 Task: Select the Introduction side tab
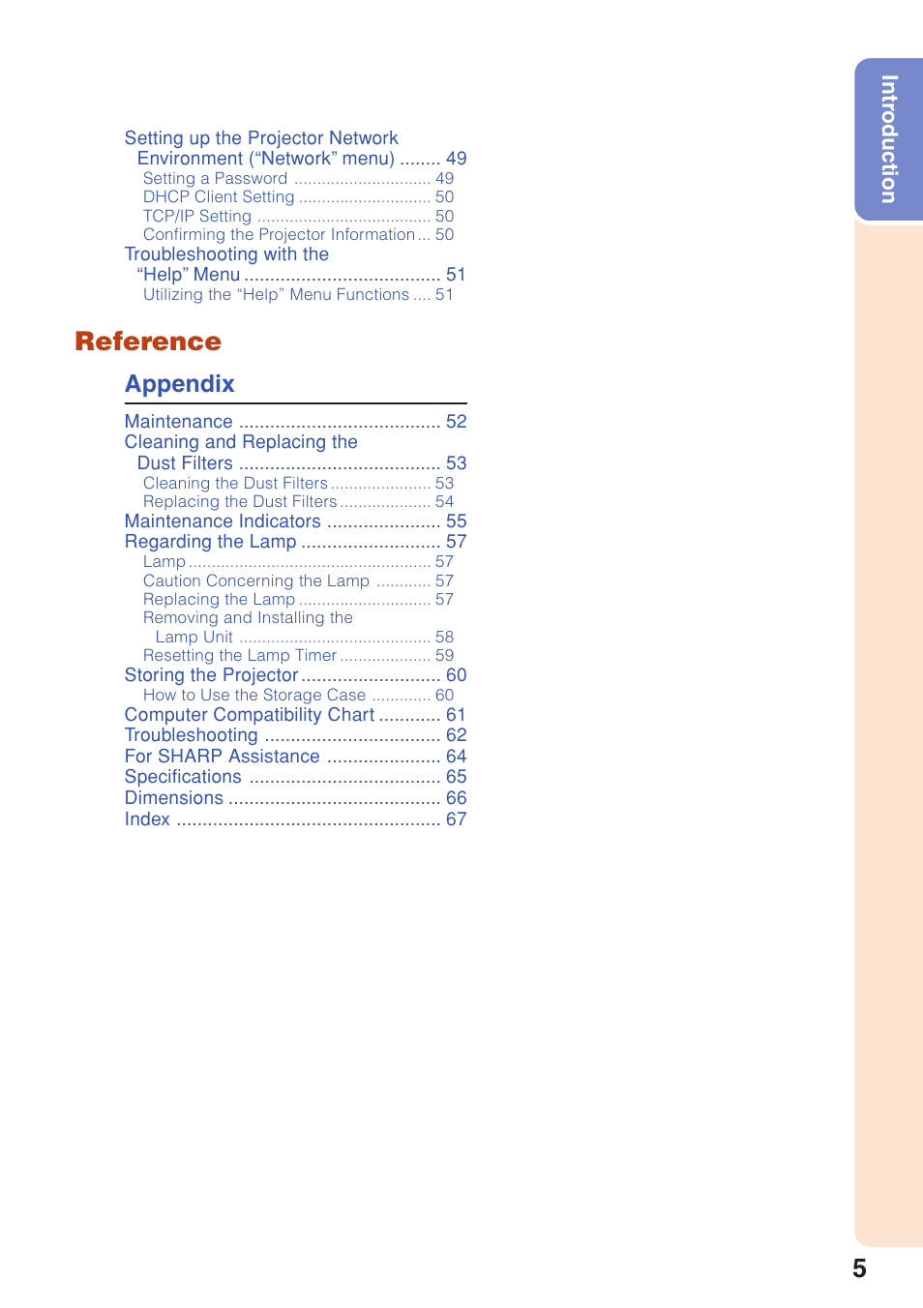pyautogui.click(x=888, y=139)
